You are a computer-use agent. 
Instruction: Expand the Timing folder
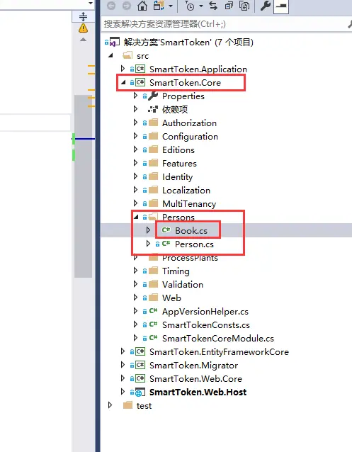[135, 271]
